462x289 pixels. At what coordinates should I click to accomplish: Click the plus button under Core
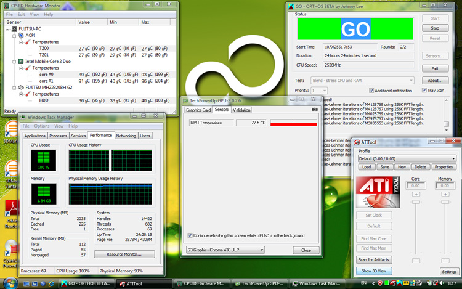click(x=416, y=195)
